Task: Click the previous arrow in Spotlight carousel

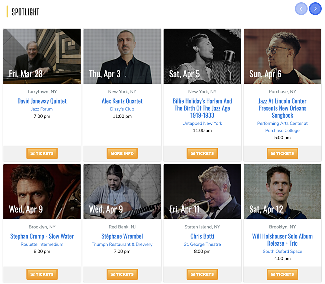Action: [301, 9]
